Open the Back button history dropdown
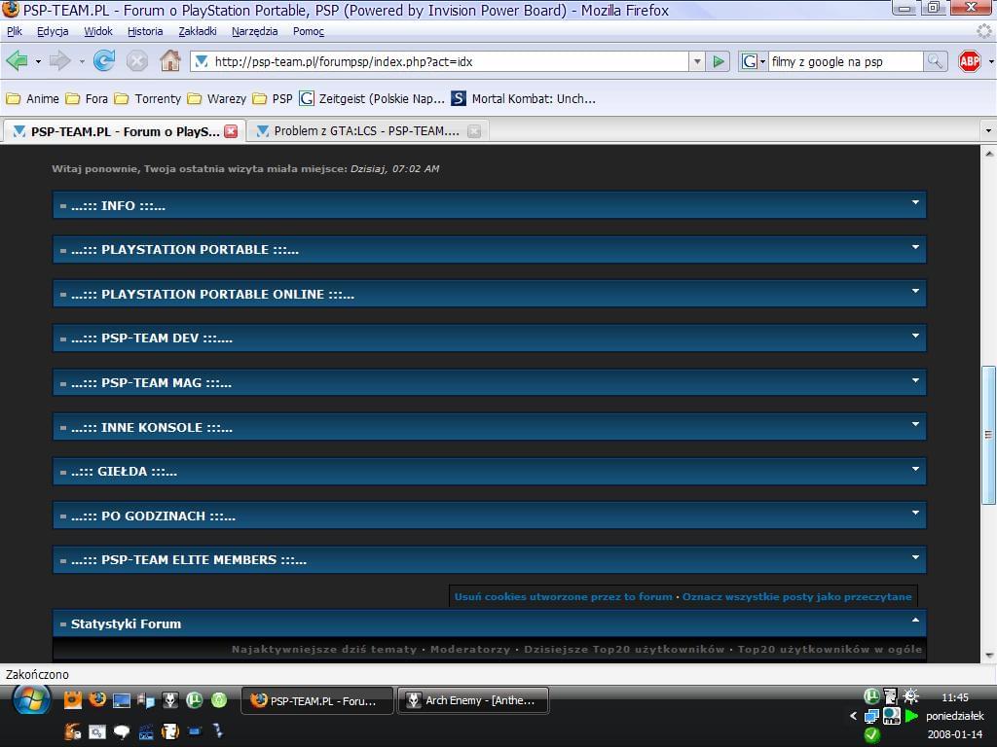Viewport: 997px width, 747px height. pyautogui.click(x=38, y=61)
